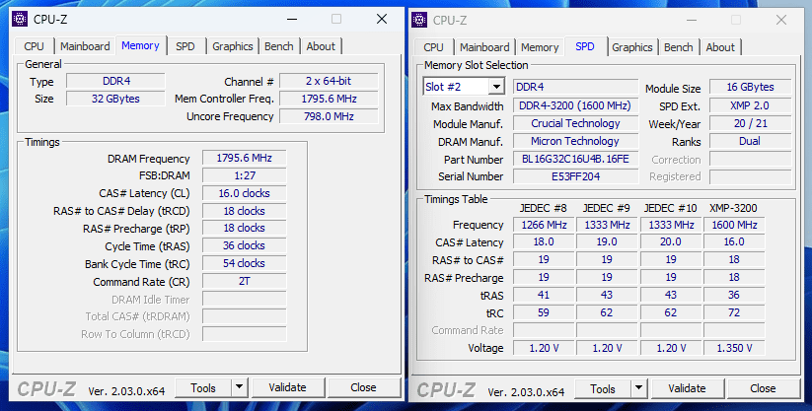Image resolution: width=812 pixels, height=411 pixels.
Task: Minimize the right CPU-Z window
Action: coord(692,20)
